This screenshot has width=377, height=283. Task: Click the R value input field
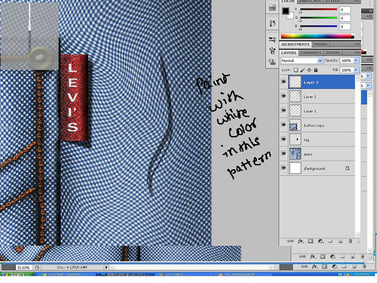pos(345,10)
